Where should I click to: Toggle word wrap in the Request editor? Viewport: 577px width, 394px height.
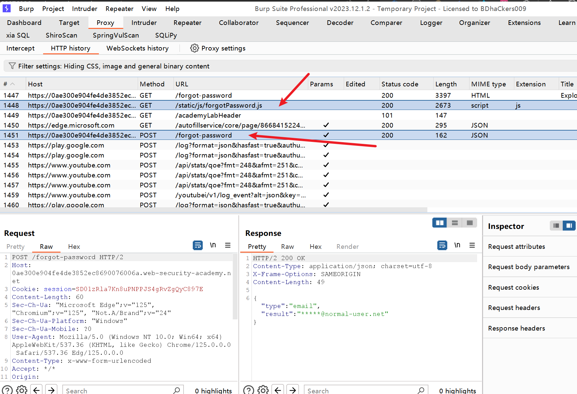point(198,245)
